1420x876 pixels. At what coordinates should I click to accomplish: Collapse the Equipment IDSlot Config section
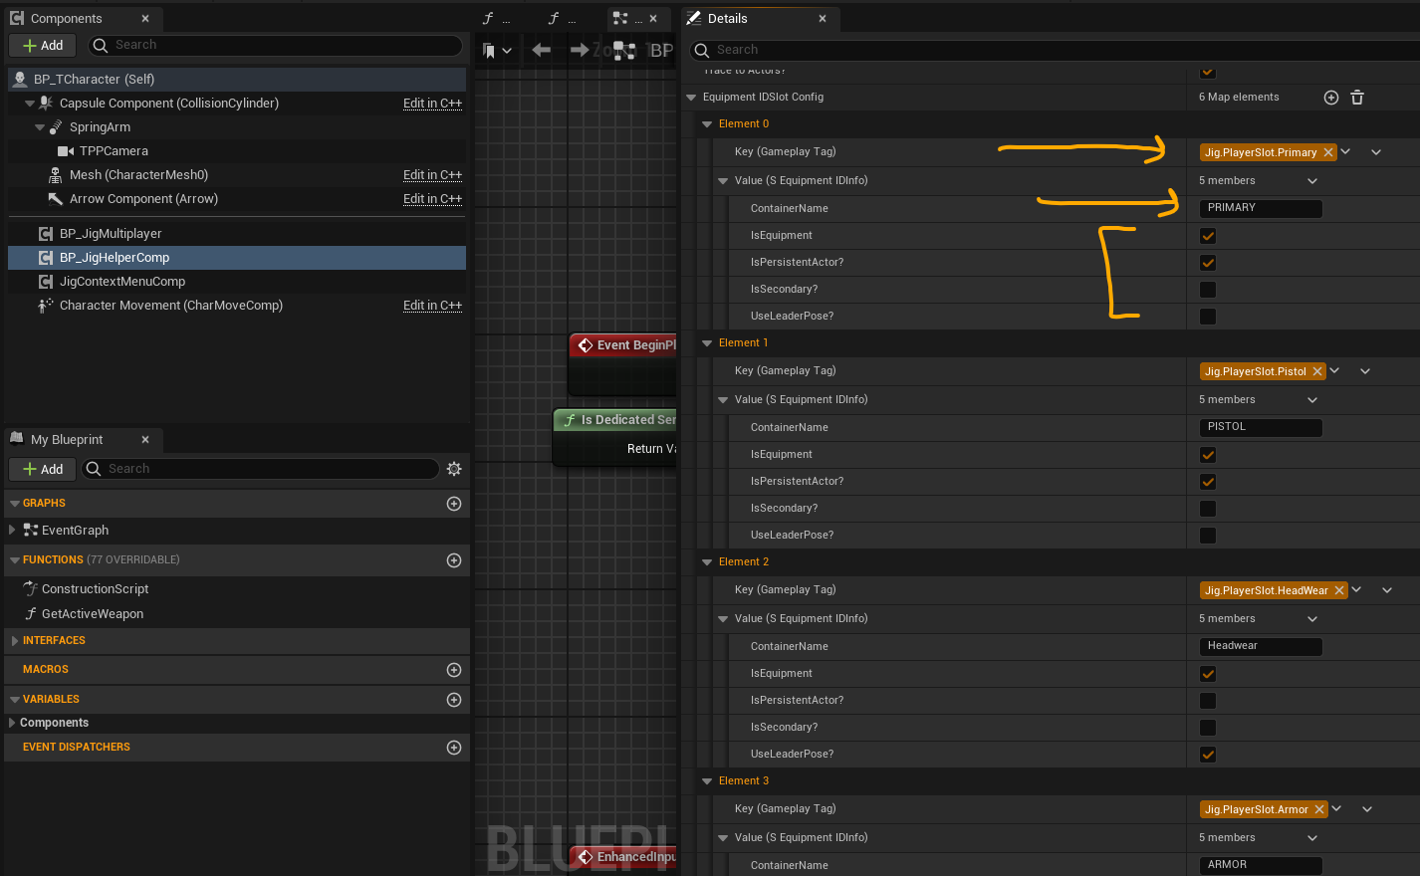click(x=691, y=98)
